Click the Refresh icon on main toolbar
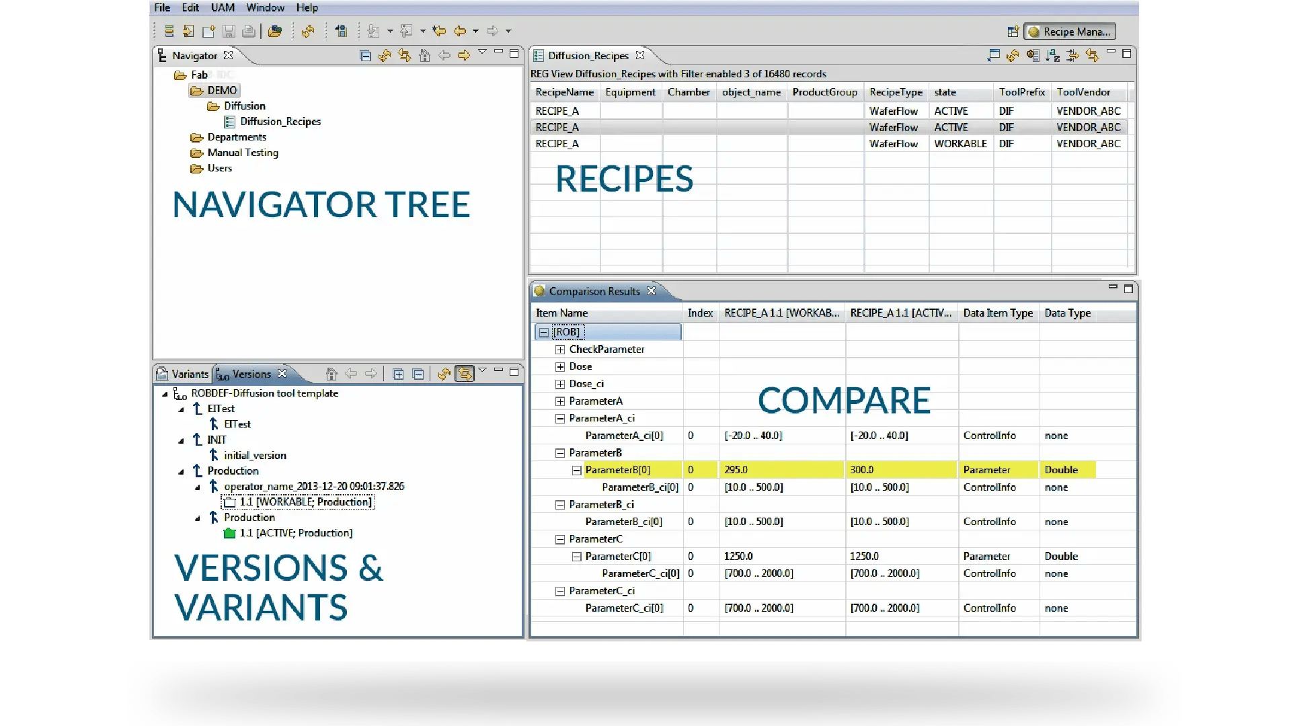1291x726 pixels. [308, 31]
